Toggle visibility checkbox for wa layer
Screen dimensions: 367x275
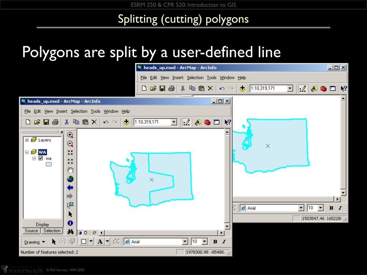tap(41, 158)
